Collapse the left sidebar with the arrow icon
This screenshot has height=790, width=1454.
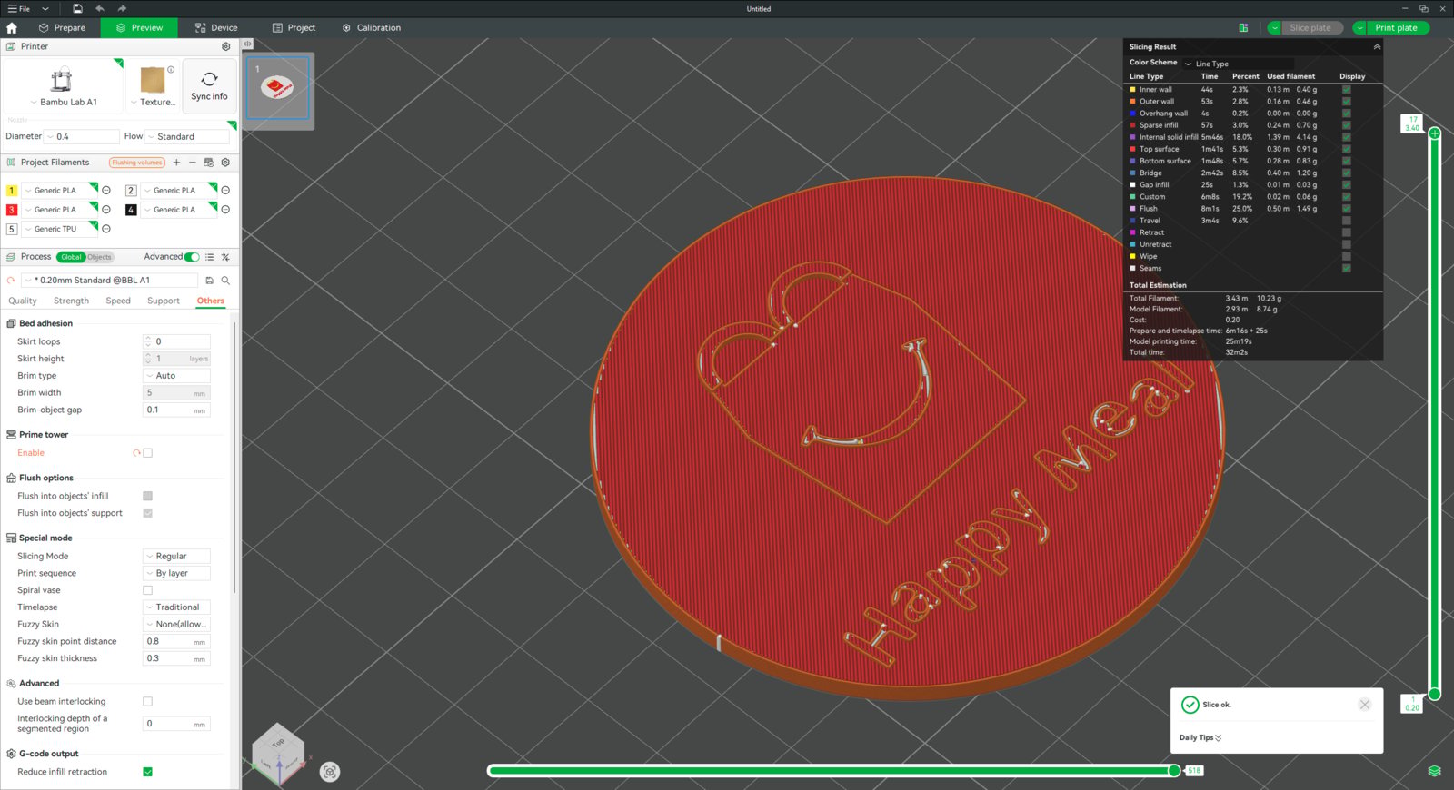point(247,44)
